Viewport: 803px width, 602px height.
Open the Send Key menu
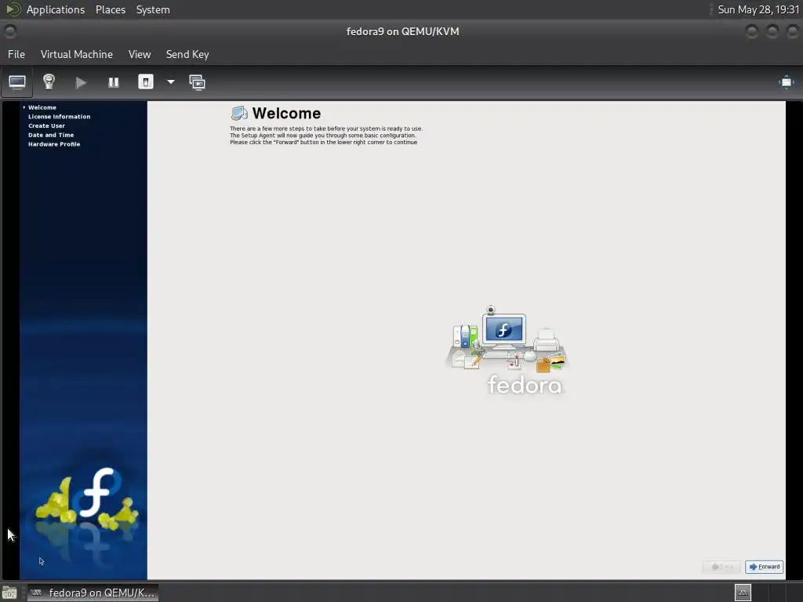(187, 54)
